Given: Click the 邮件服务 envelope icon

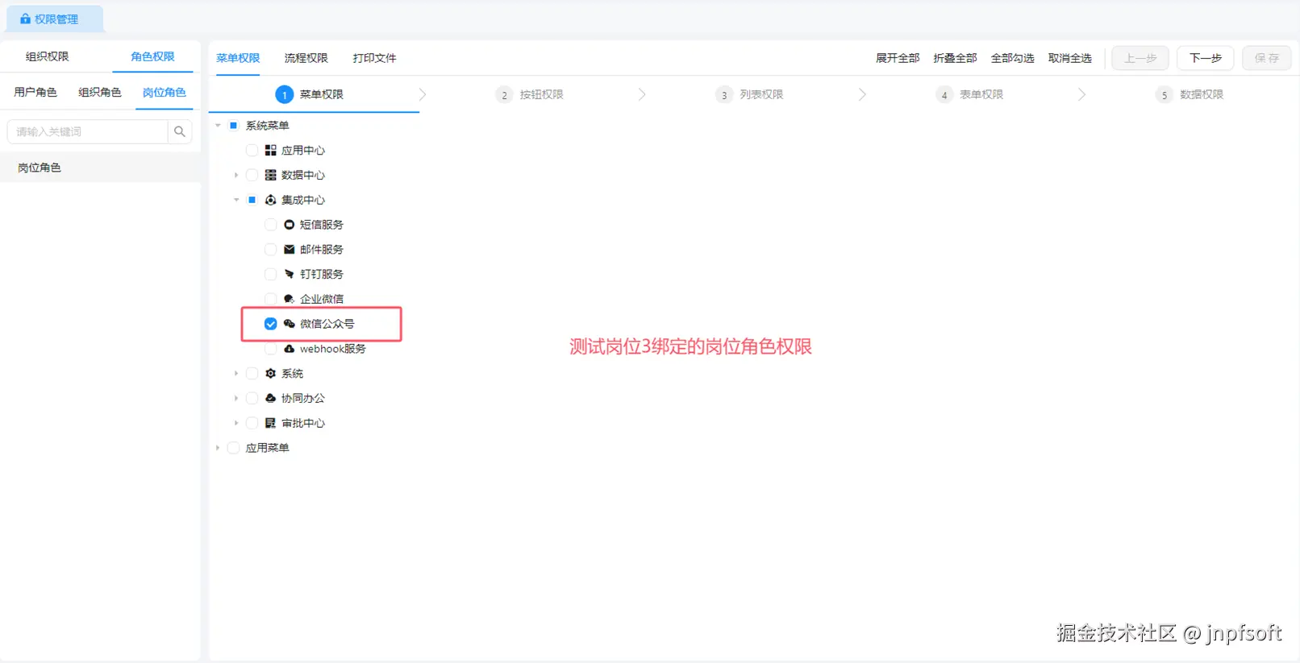Looking at the screenshot, I should tap(290, 250).
